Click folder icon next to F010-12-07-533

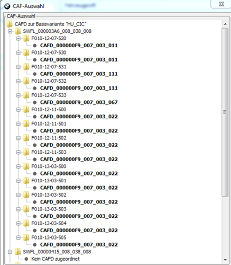tap(26, 95)
